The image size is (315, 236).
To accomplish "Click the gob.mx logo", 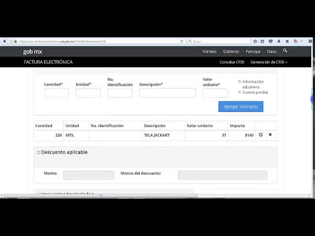I will point(33,52).
